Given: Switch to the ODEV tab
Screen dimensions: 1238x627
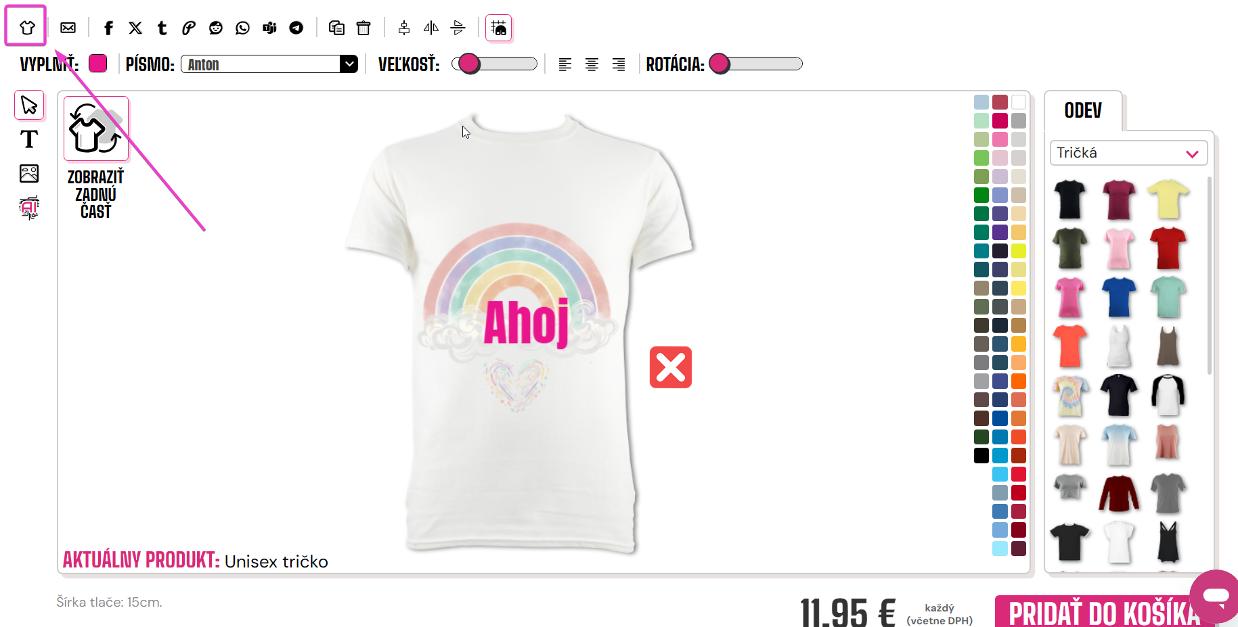Looking at the screenshot, I should 1083,110.
